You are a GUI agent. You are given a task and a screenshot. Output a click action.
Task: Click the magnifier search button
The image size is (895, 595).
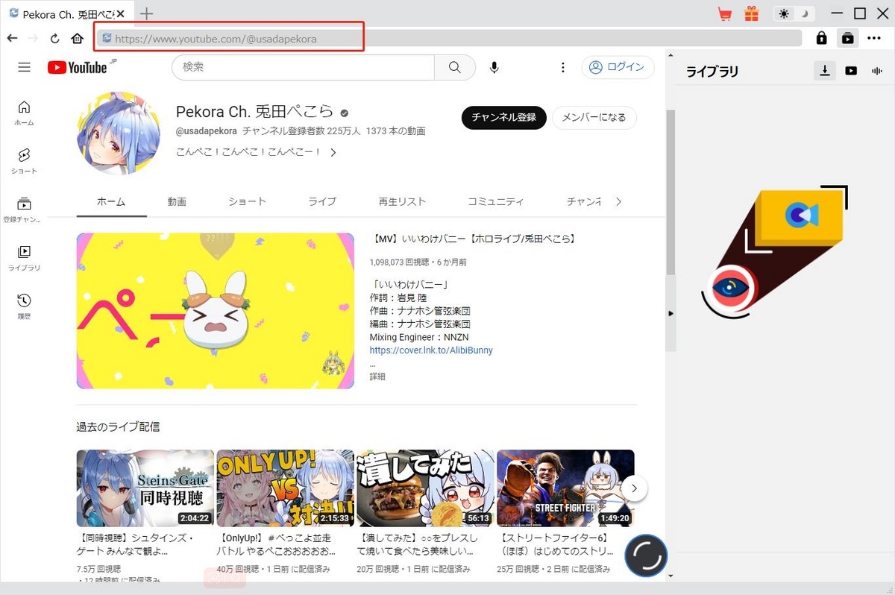click(x=455, y=67)
